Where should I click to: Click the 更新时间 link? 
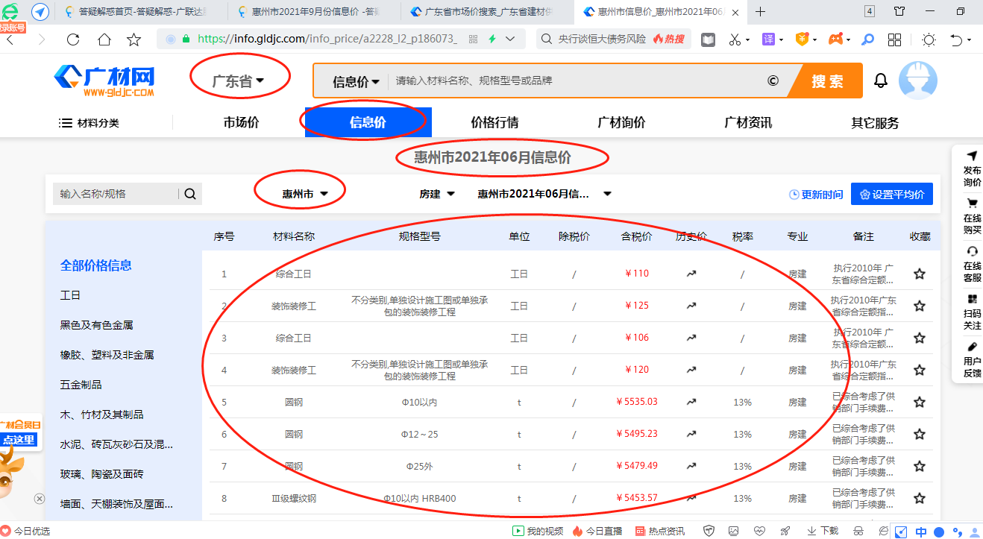(x=816, y=195)
